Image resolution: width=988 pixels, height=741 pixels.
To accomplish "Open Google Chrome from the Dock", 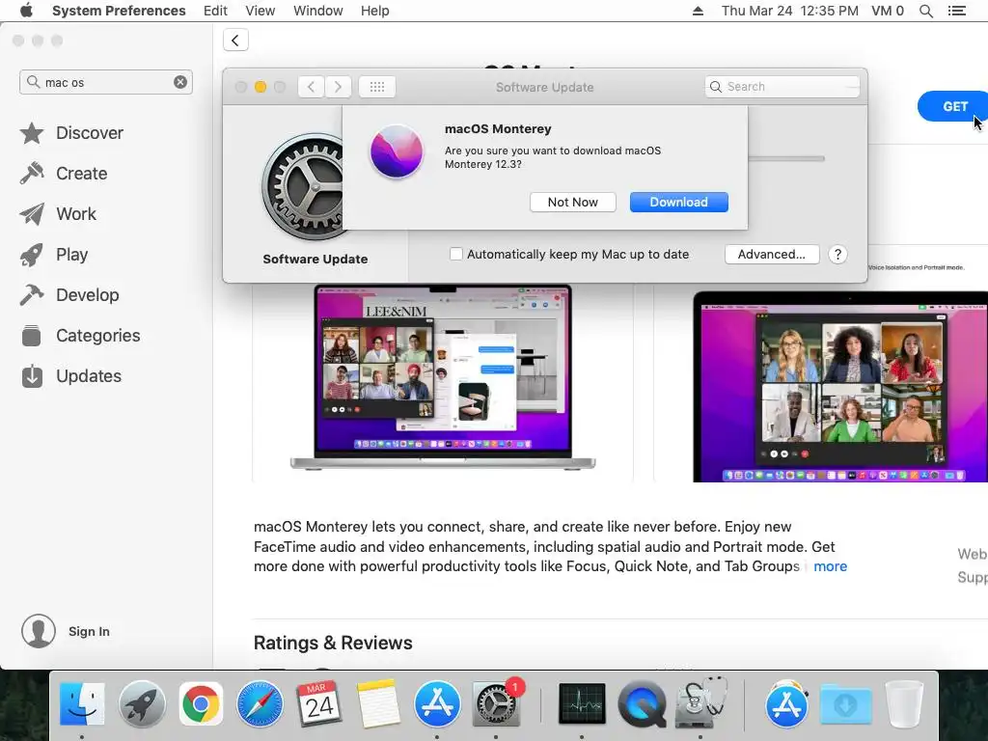I will (201, 704).
